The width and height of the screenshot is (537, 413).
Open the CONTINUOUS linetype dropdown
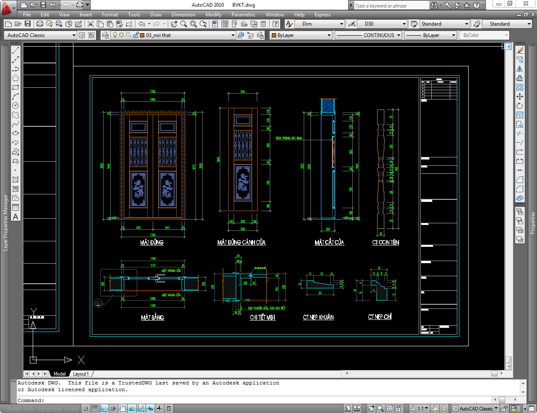coord(399,35)
